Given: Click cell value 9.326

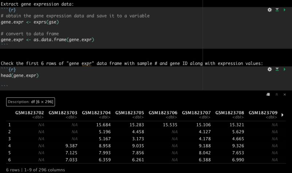Looking at the screenshot, I should (x=238, y=146).
